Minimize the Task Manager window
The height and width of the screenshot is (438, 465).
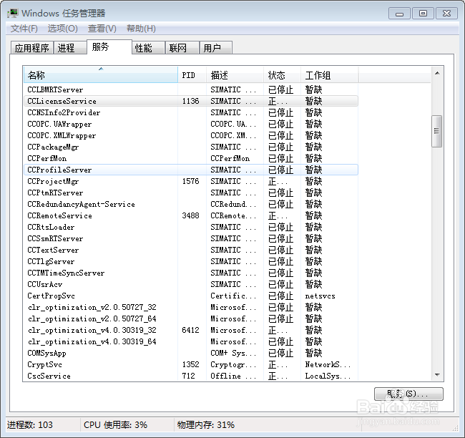[399, 14]
